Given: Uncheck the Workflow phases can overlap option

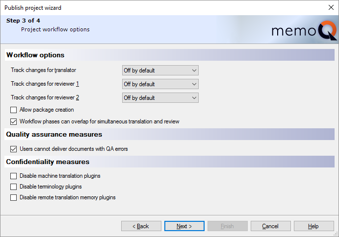Looking at the screenshot, I should [x=14, y=121].
